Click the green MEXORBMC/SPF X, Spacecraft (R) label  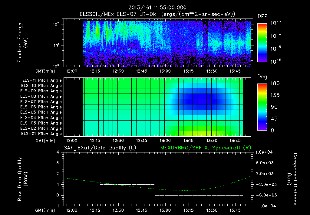tap(206, 148)
